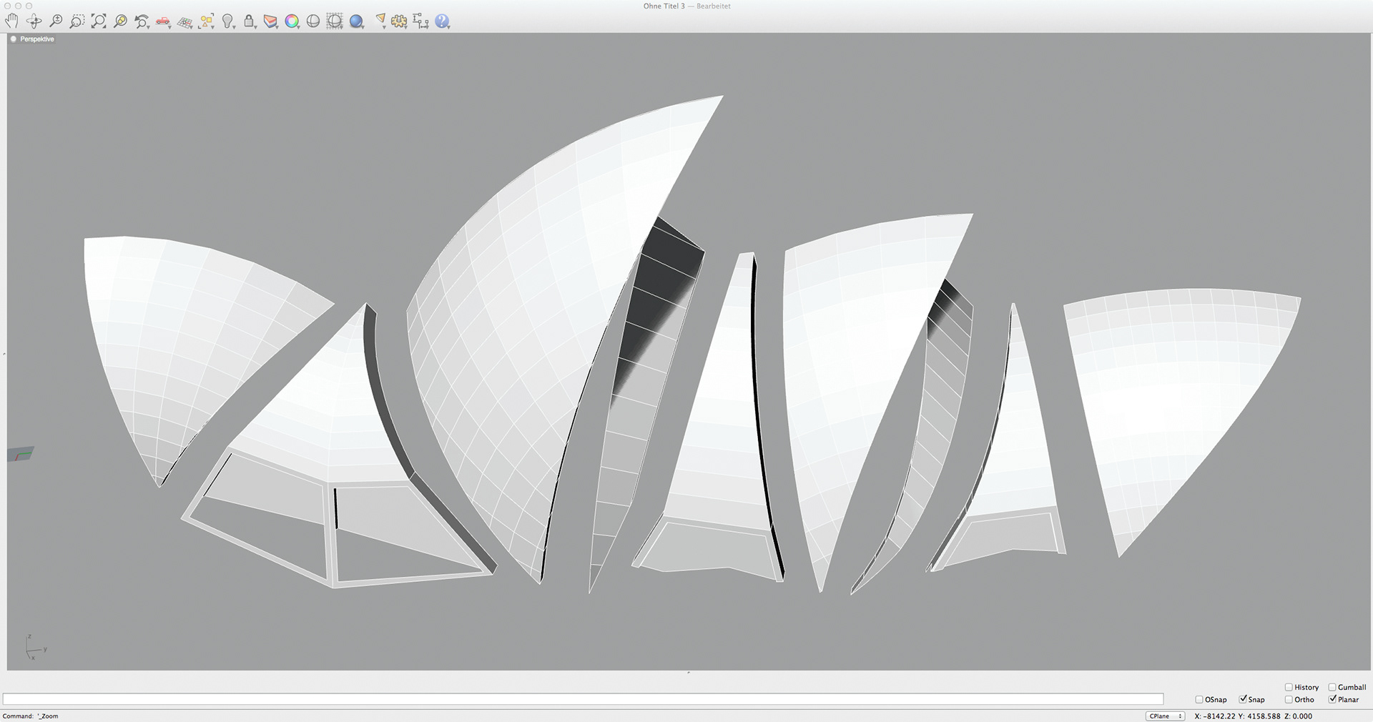
Task: Switch to wireframe sphere display mode
Action: [313, 21]
